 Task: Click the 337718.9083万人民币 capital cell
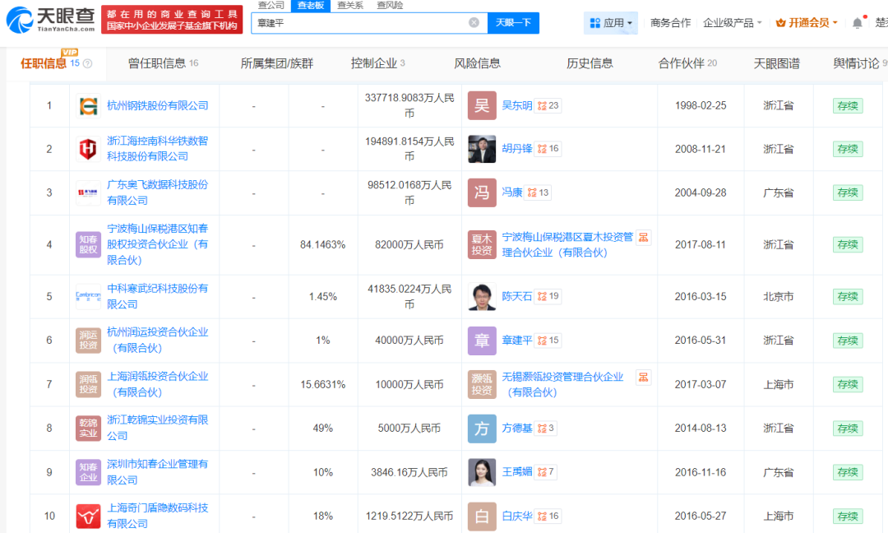409,105
